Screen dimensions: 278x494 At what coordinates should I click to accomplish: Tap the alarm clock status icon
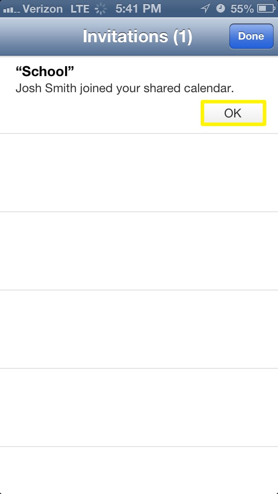coord(221,9)
